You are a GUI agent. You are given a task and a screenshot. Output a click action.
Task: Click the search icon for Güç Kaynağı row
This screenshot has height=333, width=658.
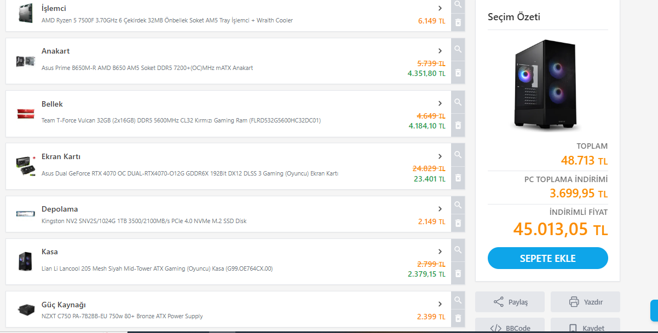point(458,300)
